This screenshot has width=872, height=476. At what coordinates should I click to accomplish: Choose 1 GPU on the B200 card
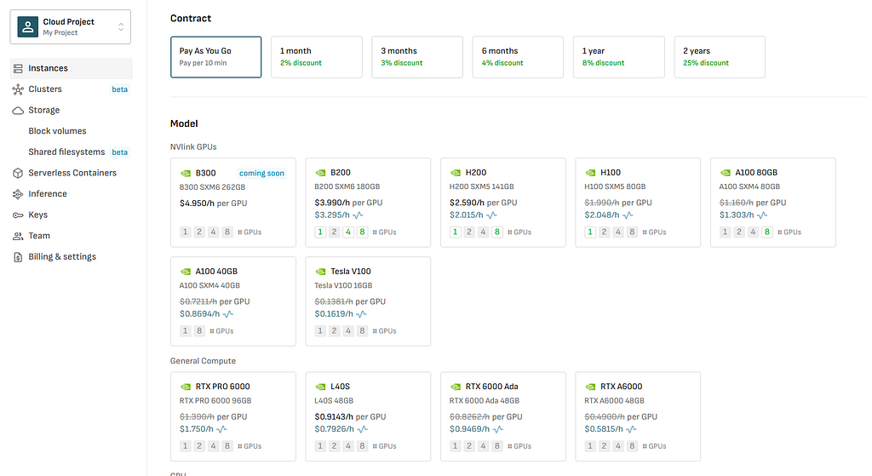(320, 232)
